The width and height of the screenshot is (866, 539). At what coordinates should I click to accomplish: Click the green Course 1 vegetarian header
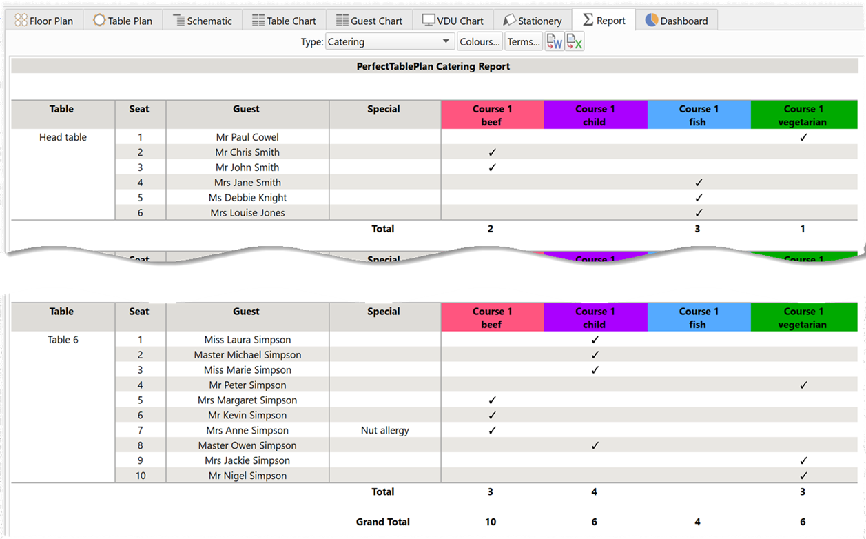(803, 114)
